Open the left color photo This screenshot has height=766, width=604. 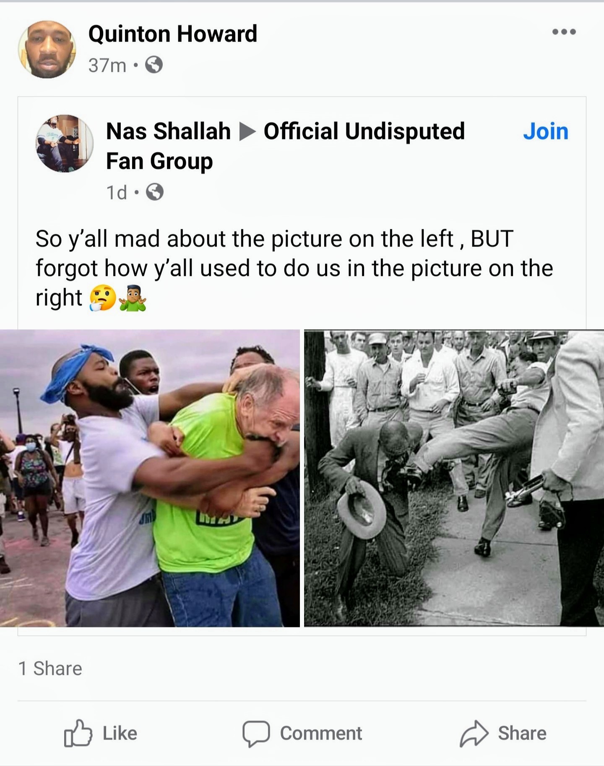tap(150, 478)
